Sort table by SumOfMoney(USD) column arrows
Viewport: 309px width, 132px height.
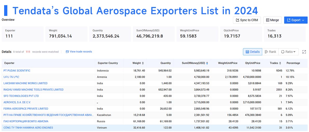tap(207, 63)
